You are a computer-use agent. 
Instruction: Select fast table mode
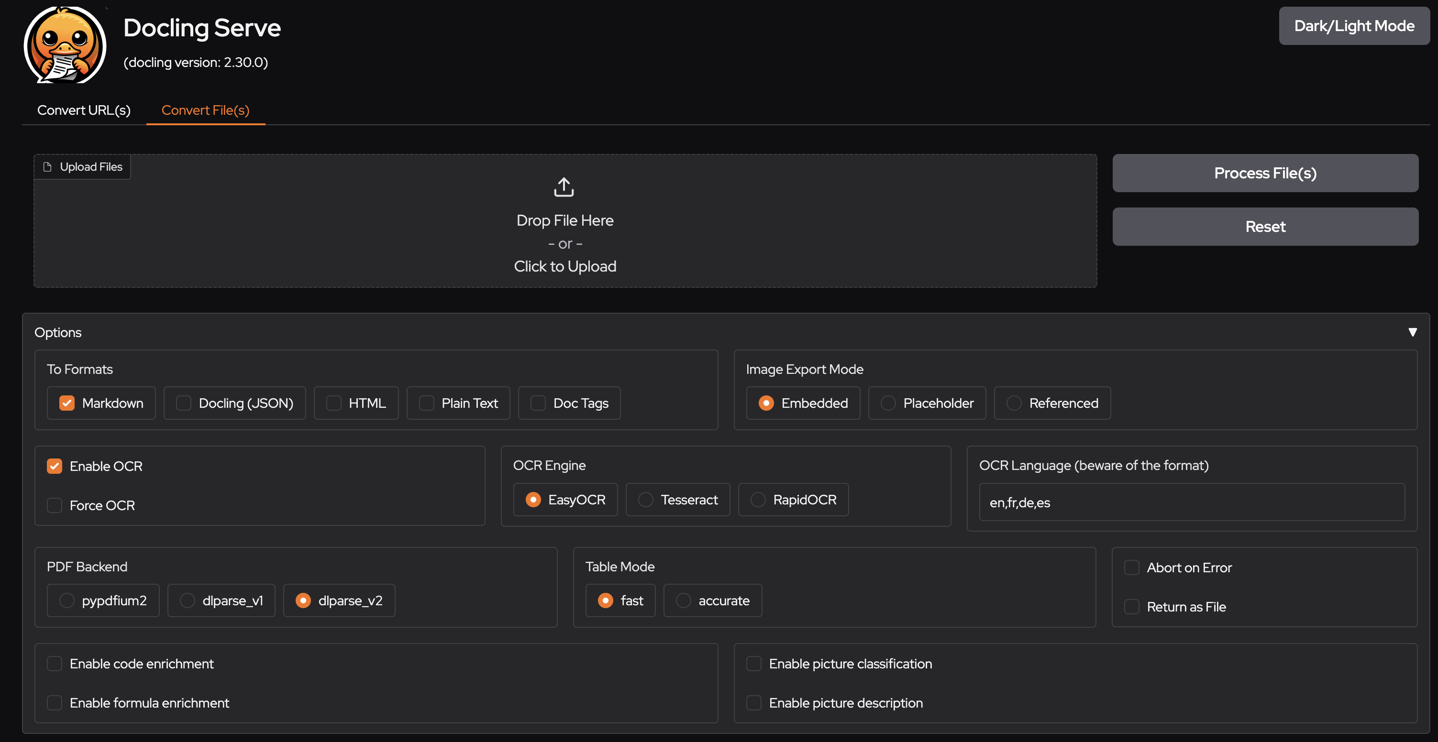point(606,600)
